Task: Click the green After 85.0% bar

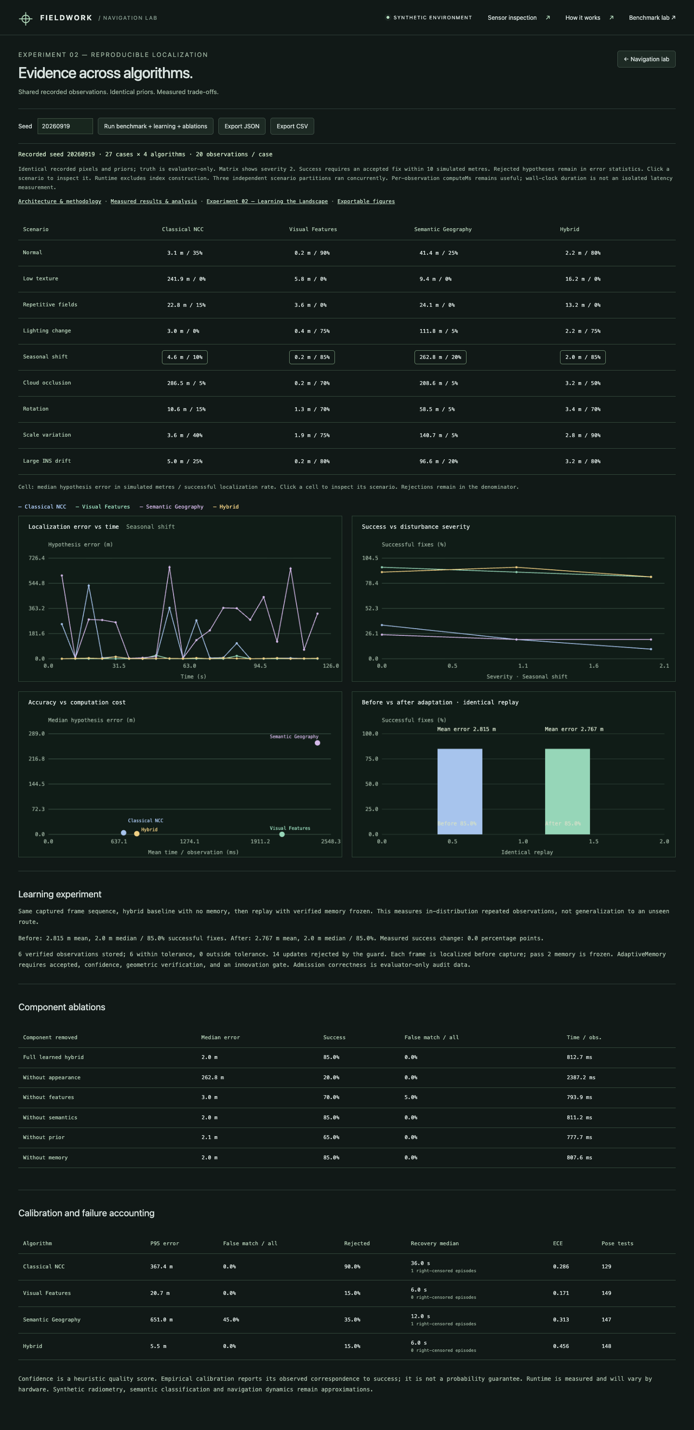Action: [568, 792]
